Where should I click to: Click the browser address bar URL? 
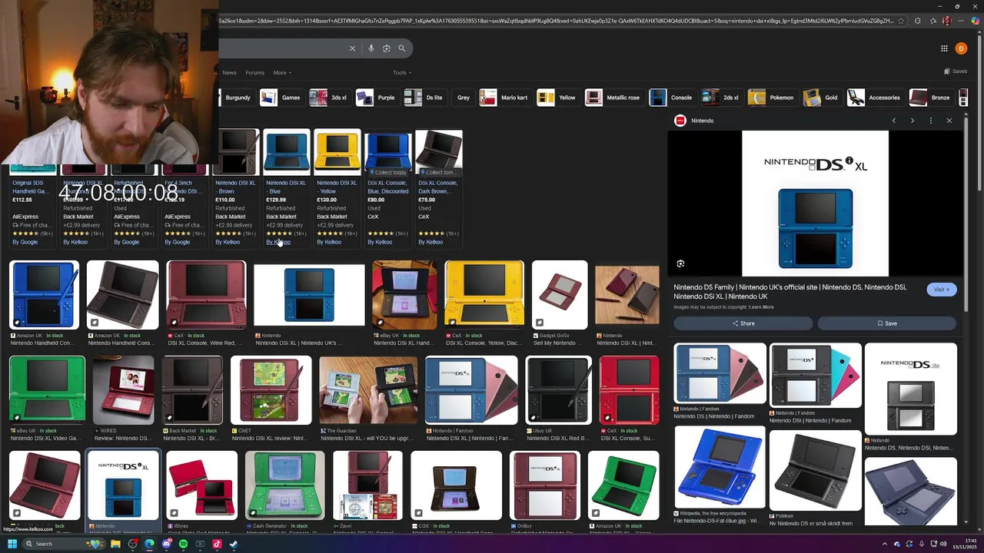tap(555, 21)
